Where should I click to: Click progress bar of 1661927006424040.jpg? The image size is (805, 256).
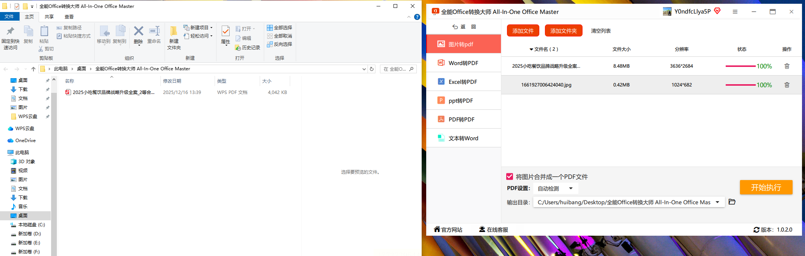(x=740, y=85)
